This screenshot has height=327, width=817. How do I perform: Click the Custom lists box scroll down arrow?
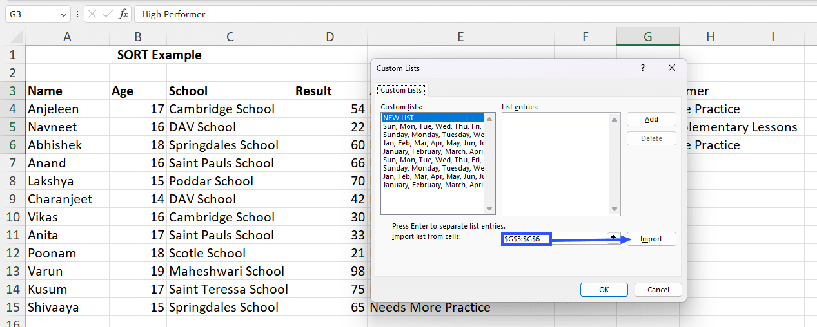tap(489, 209)
